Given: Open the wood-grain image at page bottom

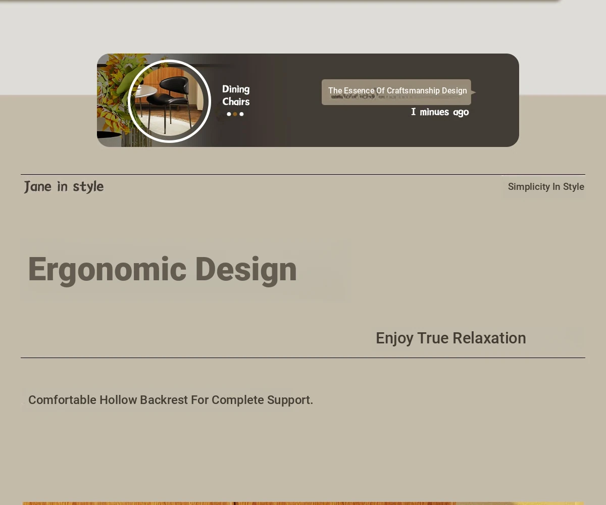Looking at the screenshot, I should pos(303,503).
